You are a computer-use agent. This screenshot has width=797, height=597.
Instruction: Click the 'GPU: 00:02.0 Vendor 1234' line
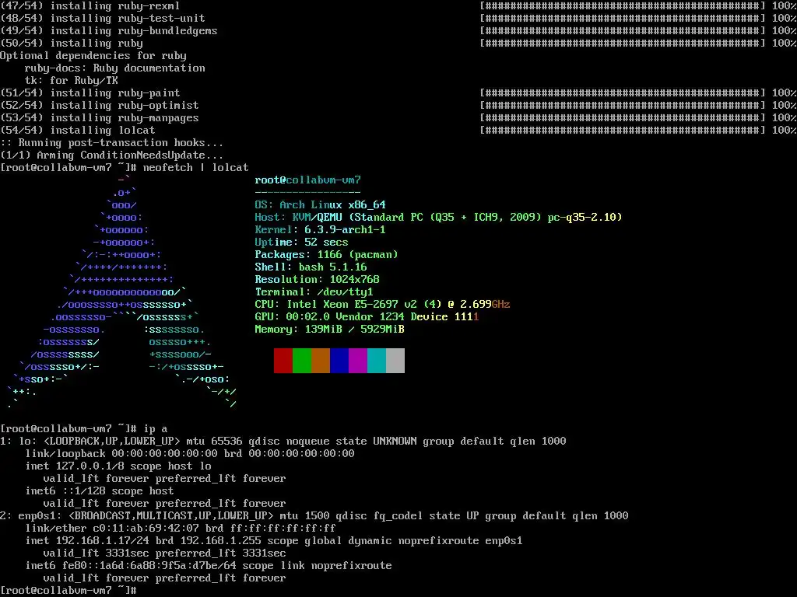[x=367, y=317]
